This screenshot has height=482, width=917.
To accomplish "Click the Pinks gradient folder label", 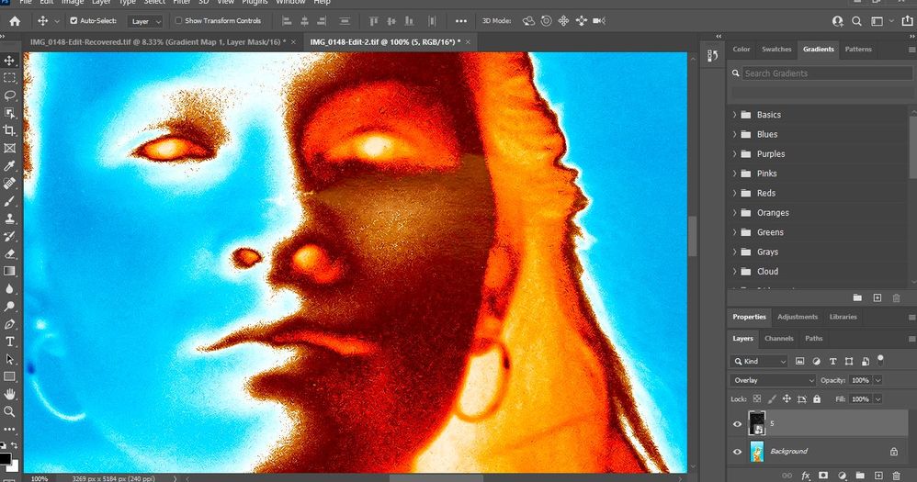I will (x=766, y=174).
